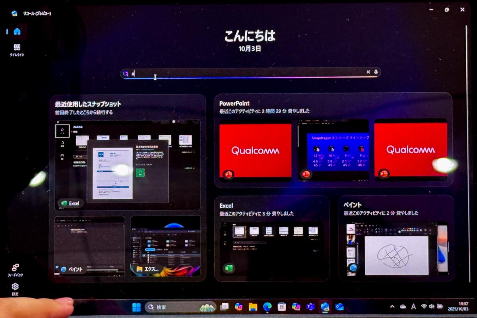Open Recall 設定 settings

point(15,289)
